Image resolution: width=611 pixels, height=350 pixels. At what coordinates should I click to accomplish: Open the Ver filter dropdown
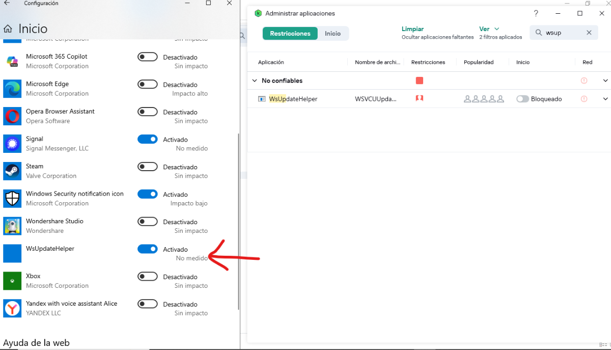pyautogui.click(x=489, y=29)
